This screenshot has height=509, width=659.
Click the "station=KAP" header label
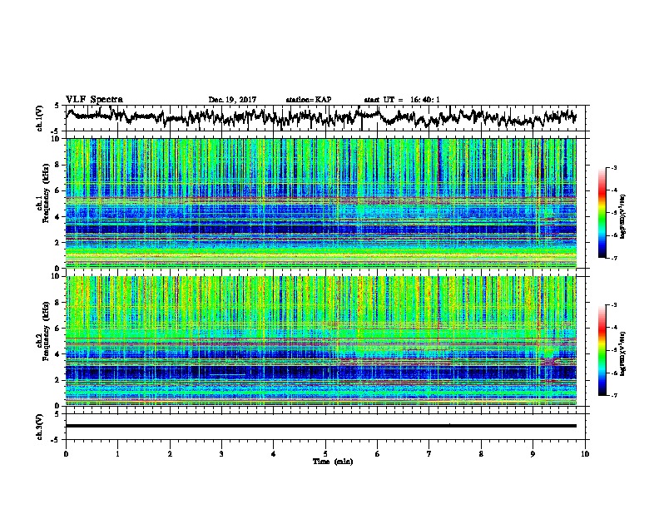point(309,100)
